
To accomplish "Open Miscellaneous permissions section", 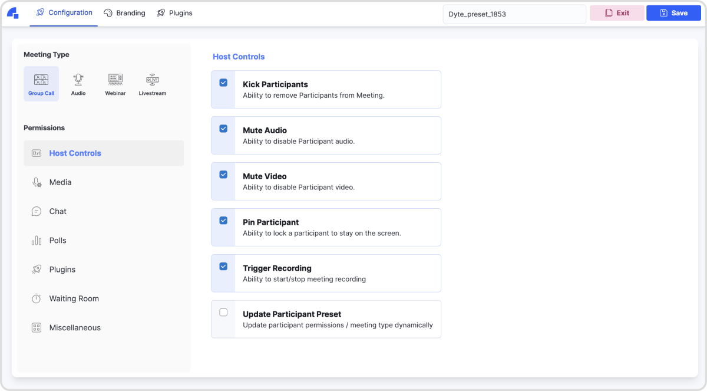I will (75, 328).
